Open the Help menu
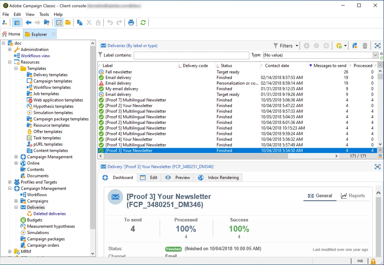 (58, 14)
